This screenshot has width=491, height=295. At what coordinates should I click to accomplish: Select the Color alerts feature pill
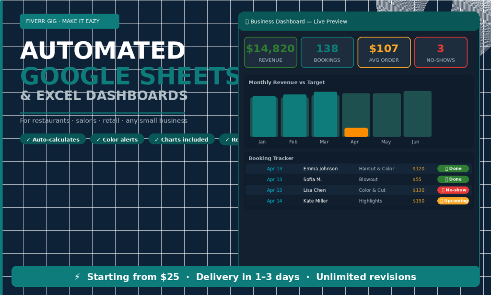[x=117, y=140]
